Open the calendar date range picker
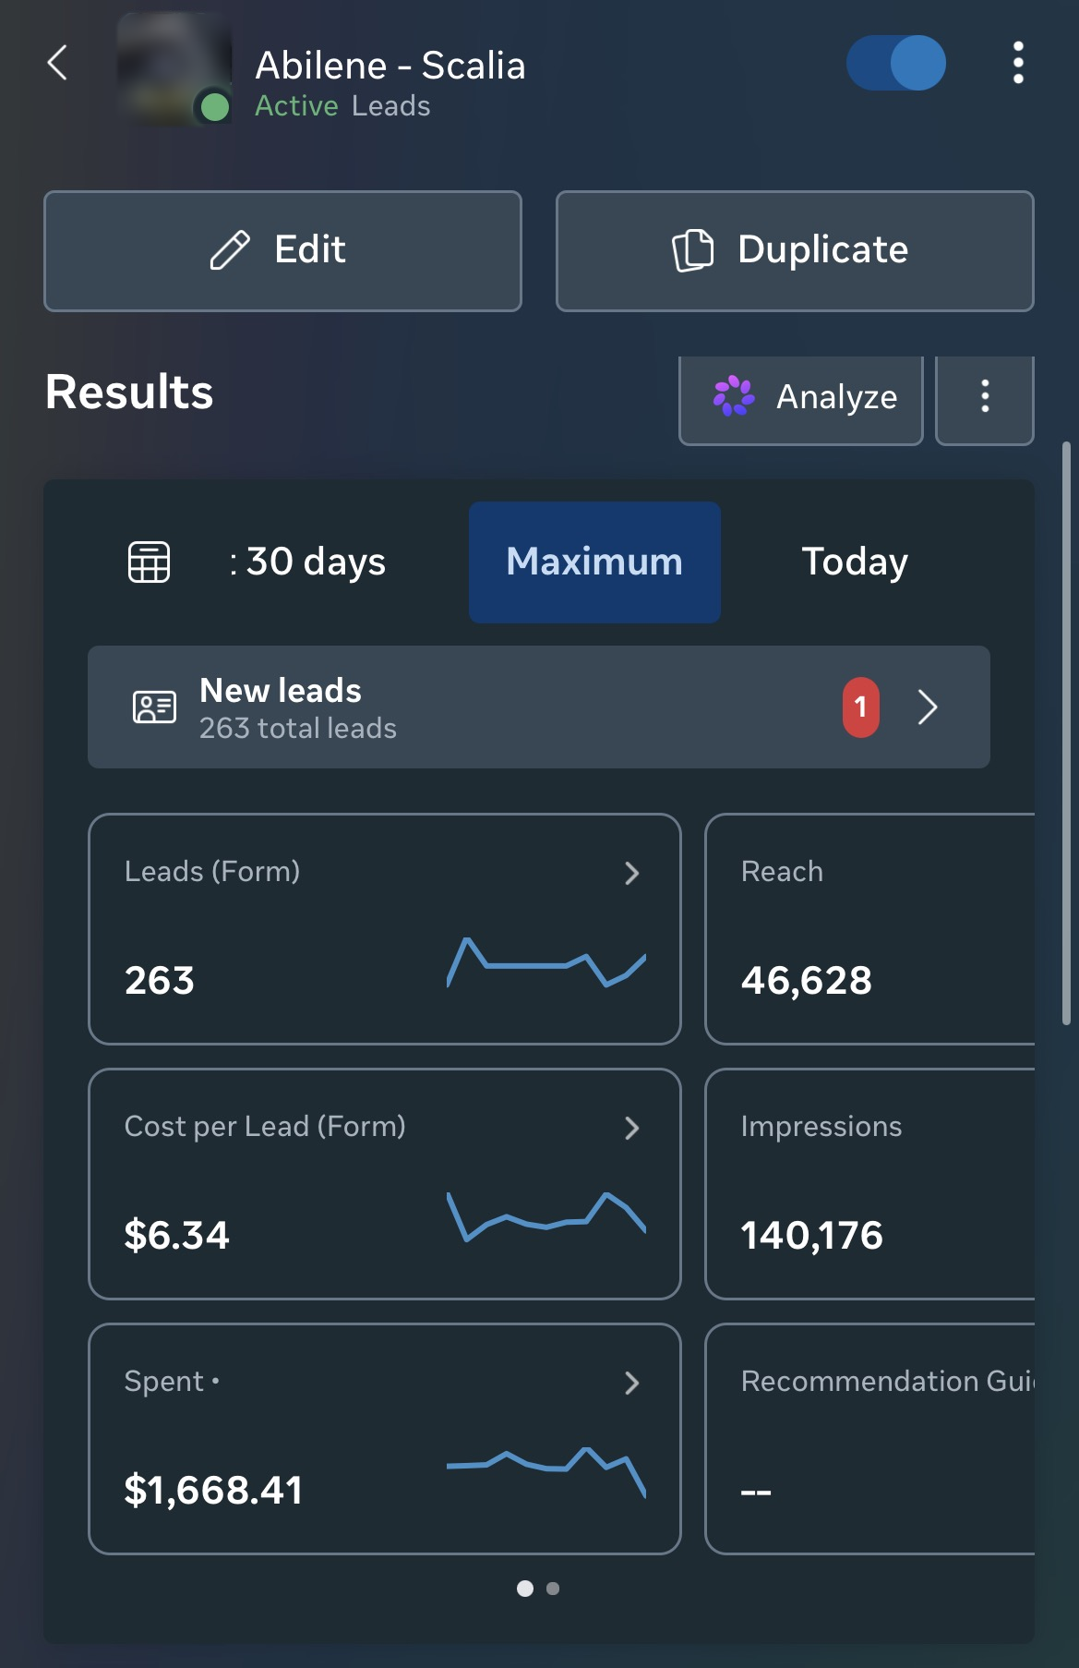Viewport: 1079px width, 1668px height. coord(149,562)
